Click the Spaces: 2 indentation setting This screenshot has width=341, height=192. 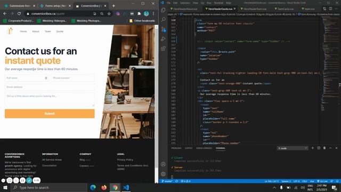(286, 181)
